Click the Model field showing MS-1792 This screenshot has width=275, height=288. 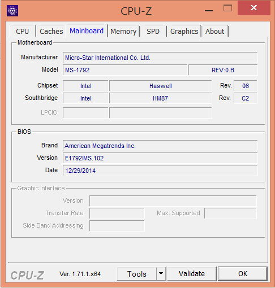pos(125,70)
